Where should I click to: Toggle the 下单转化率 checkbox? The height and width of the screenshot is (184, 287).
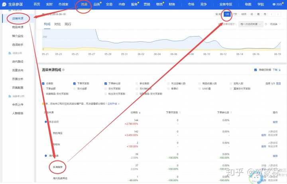(106, 83)
